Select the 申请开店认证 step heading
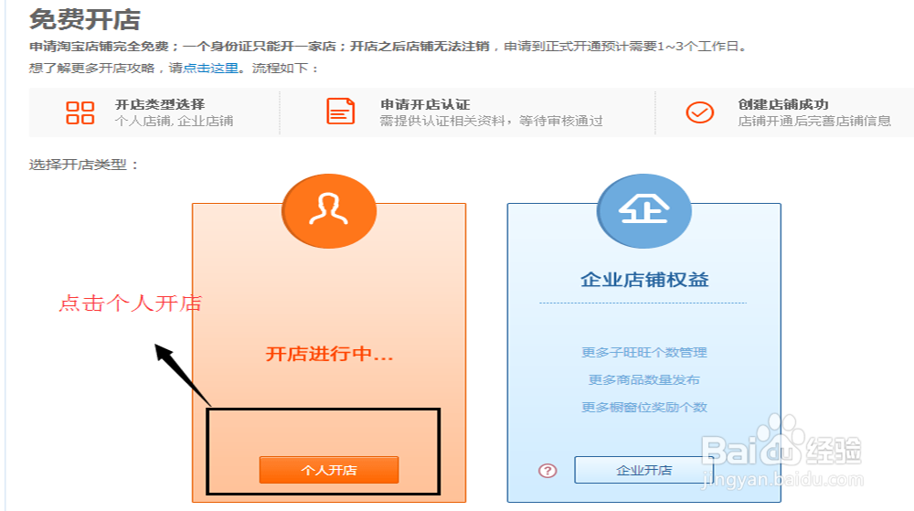 [x=425, y=104]
